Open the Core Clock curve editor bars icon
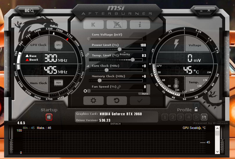 tap(88, 66)
